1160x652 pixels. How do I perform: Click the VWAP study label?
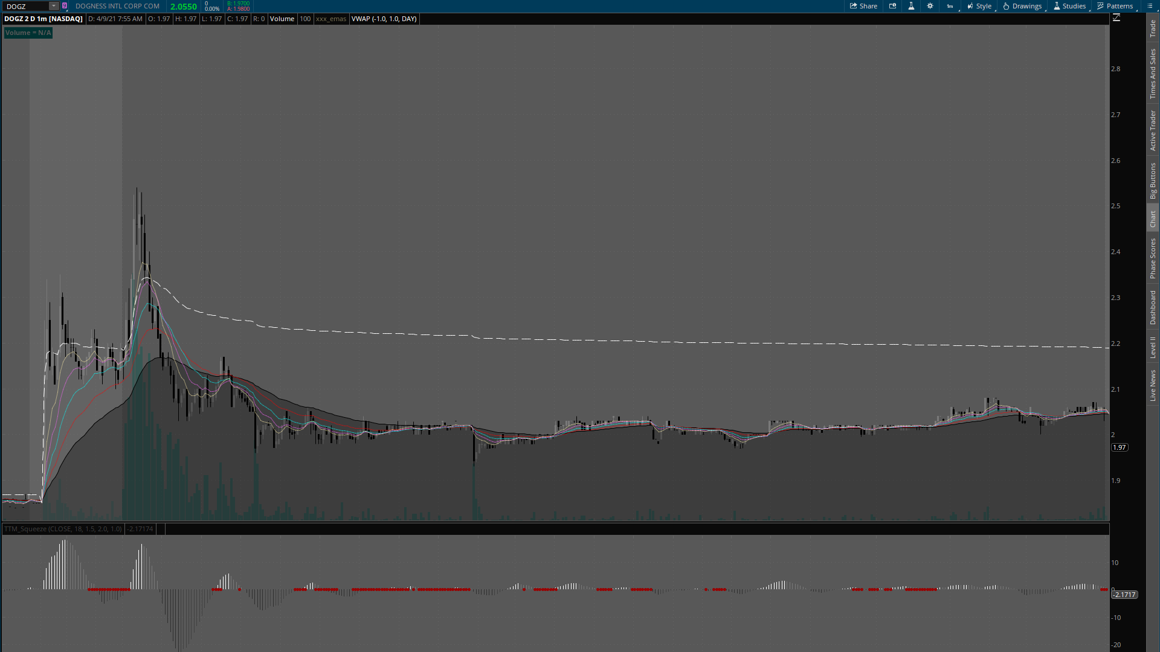[384, 19]
